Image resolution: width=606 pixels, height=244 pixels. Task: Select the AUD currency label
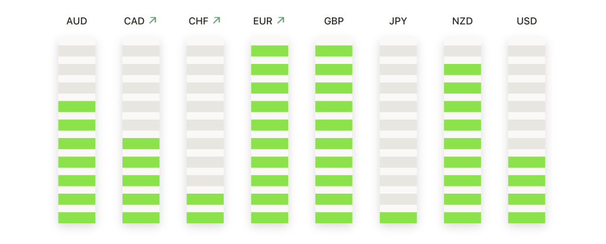click(76, 21)
